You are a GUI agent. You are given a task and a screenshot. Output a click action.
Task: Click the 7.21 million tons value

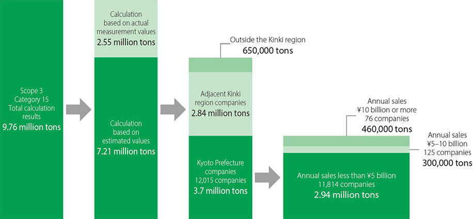(125, 152)
